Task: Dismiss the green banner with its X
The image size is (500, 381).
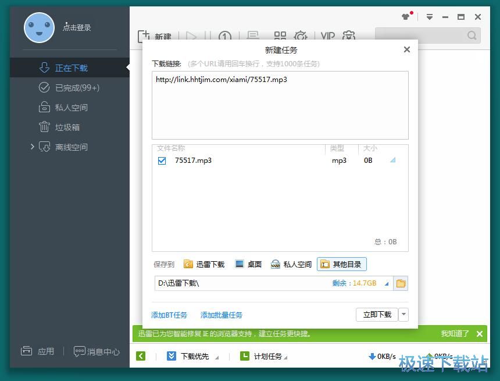Action: point(479,334)
